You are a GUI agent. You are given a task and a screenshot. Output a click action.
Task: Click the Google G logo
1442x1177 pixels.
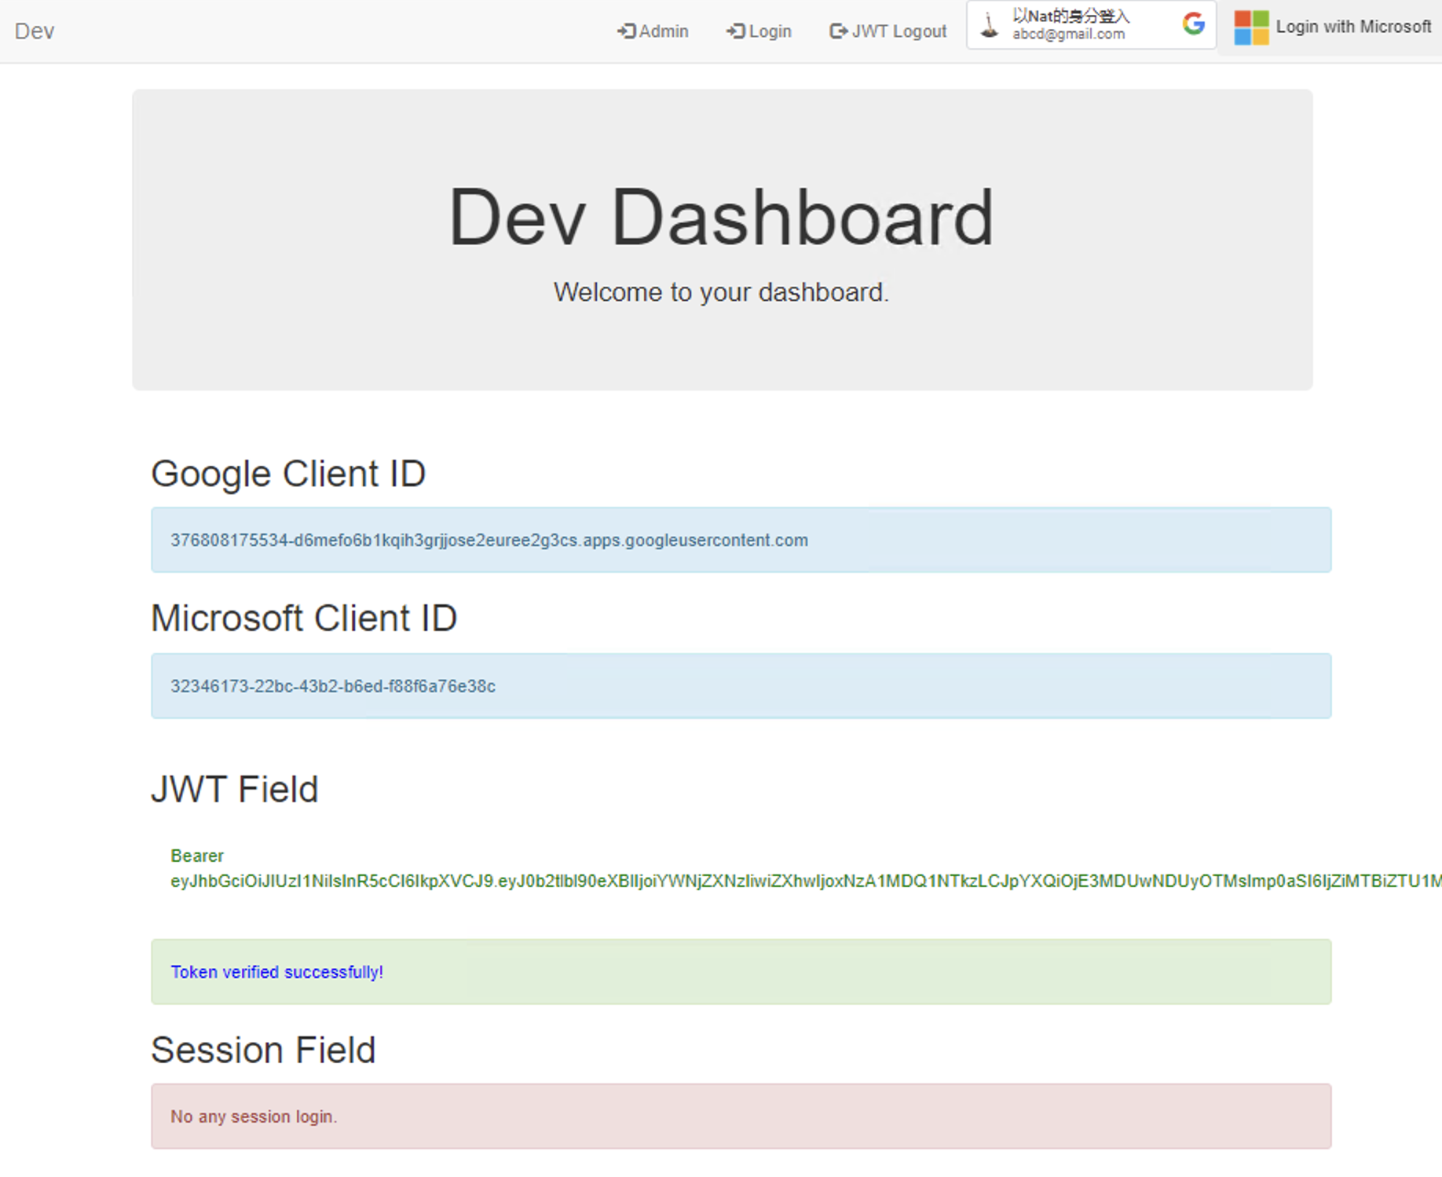tap(1193, 24)
